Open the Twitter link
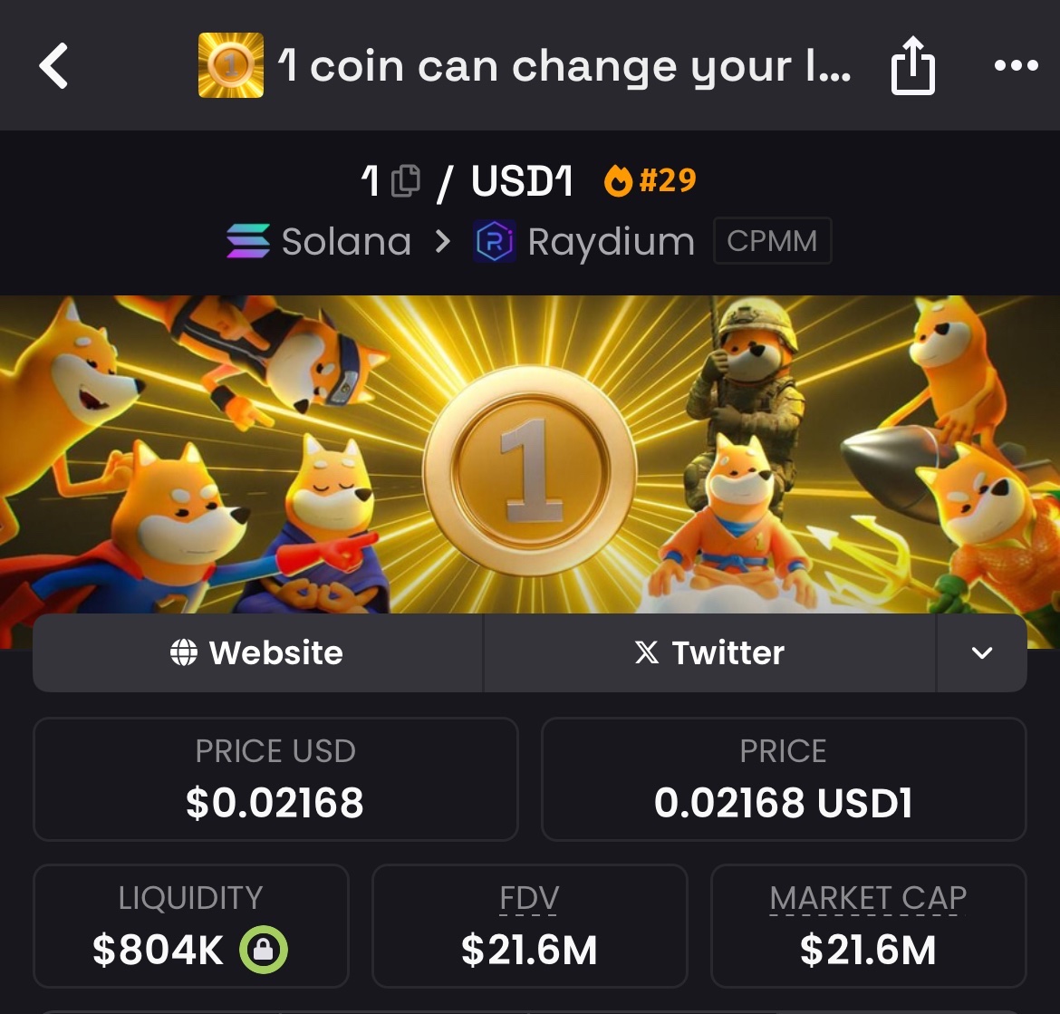The image size is (1060, 1014). (709, 652)
